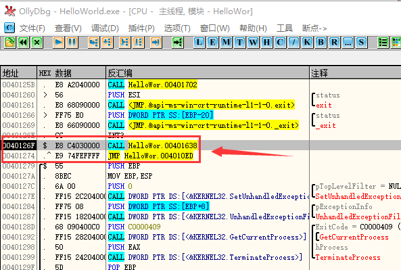The width and height of the screenshot is (401, 270).
Task: Open the Call stack window (K)
Action: coord(308,42)
